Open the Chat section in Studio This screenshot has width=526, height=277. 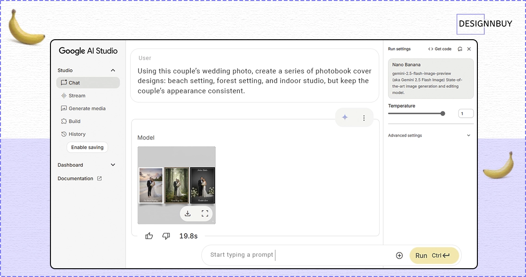[88, 83]
